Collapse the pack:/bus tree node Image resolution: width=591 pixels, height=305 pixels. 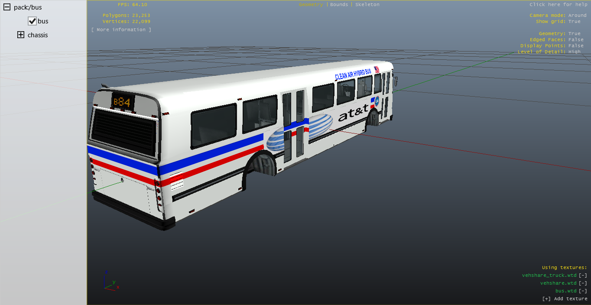coord(7,7)
